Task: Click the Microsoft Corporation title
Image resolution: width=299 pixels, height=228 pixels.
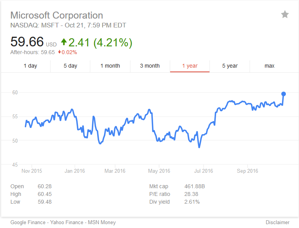Action: [x=57, y=15]
